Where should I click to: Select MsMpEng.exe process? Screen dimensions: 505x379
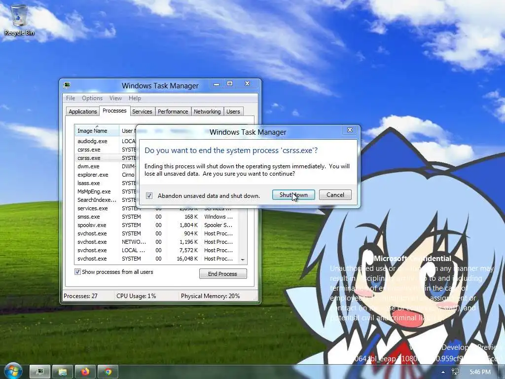pos(106,191)
